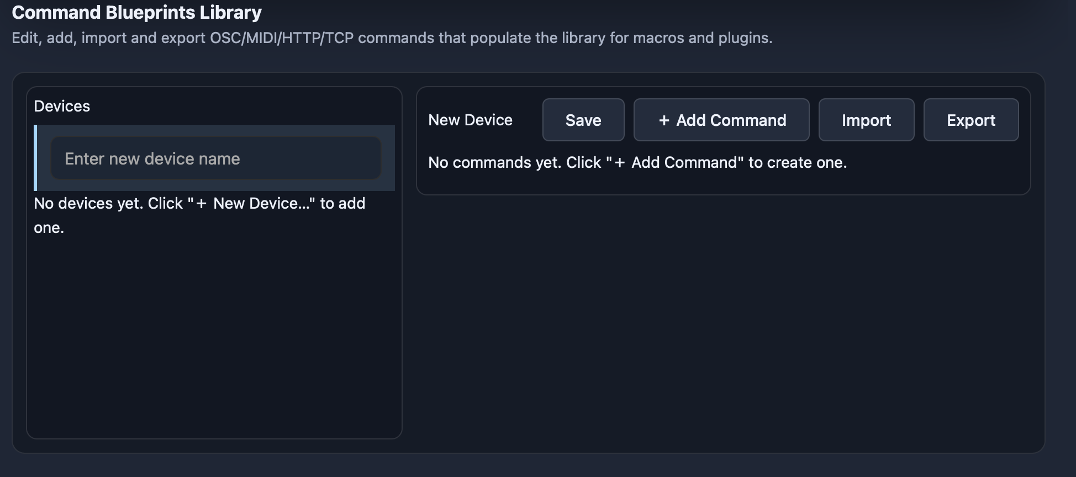Click the "No commands yet" message
Image resolution: width=1076 pixels, height=477 pixels.
point(637,162)
